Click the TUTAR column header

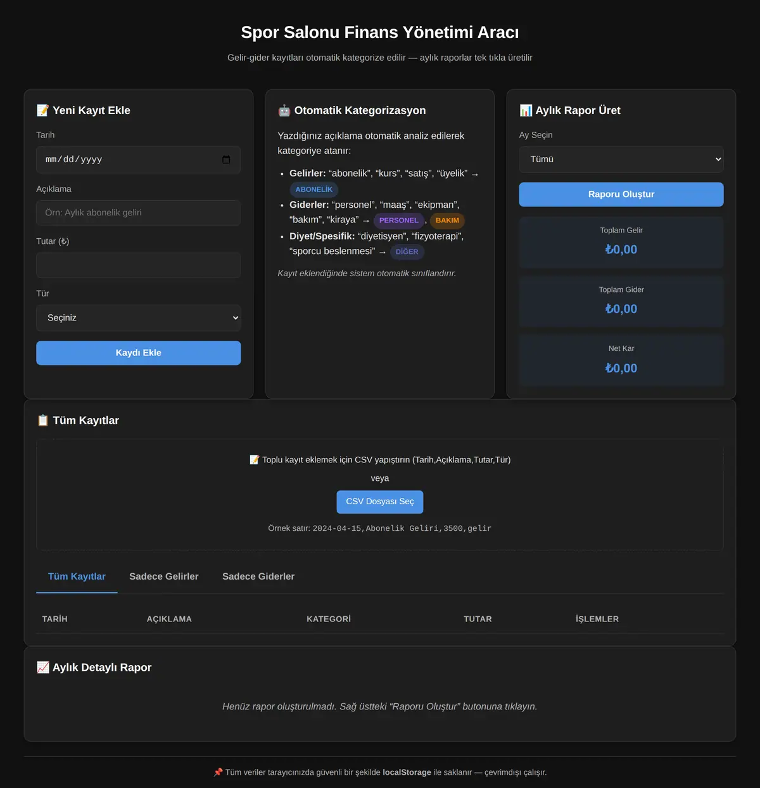click(x=478, y=619)
